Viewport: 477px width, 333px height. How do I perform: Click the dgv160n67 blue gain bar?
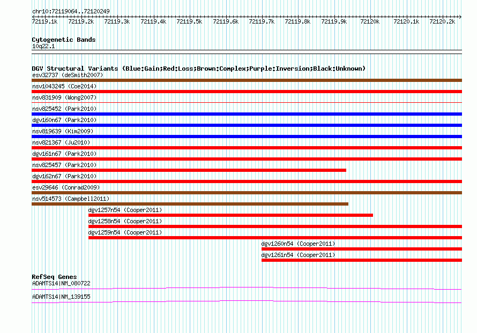247,125
